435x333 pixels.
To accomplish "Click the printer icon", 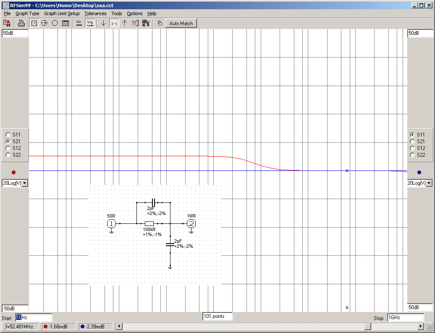I will (x=21, y=24).
